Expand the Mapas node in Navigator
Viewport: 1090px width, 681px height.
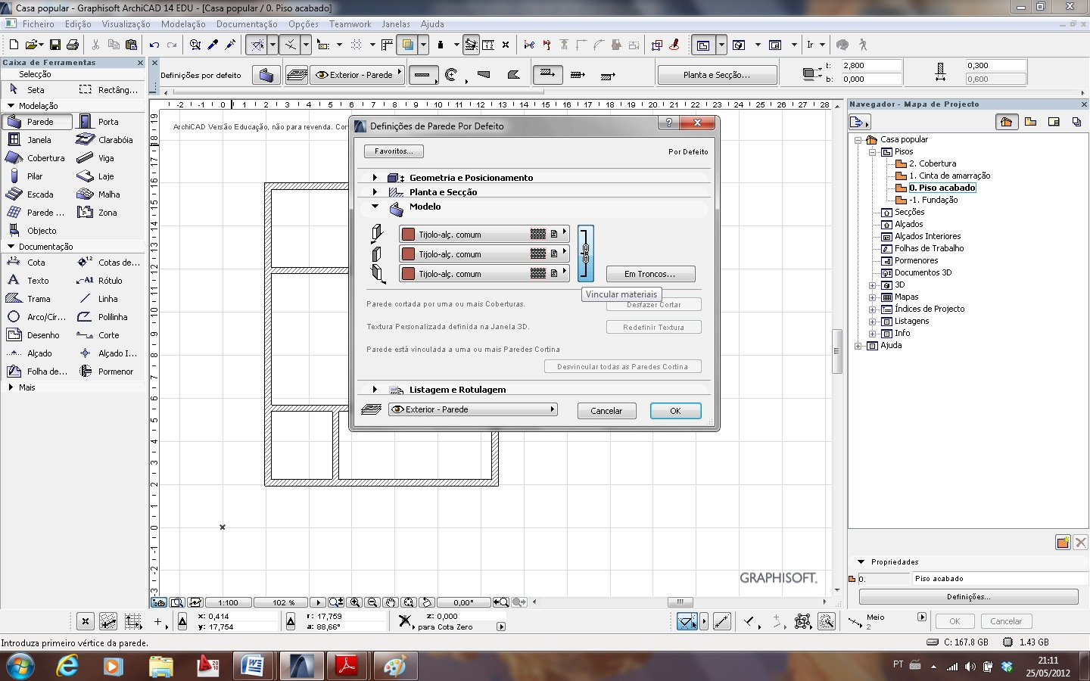click(872, 297)
